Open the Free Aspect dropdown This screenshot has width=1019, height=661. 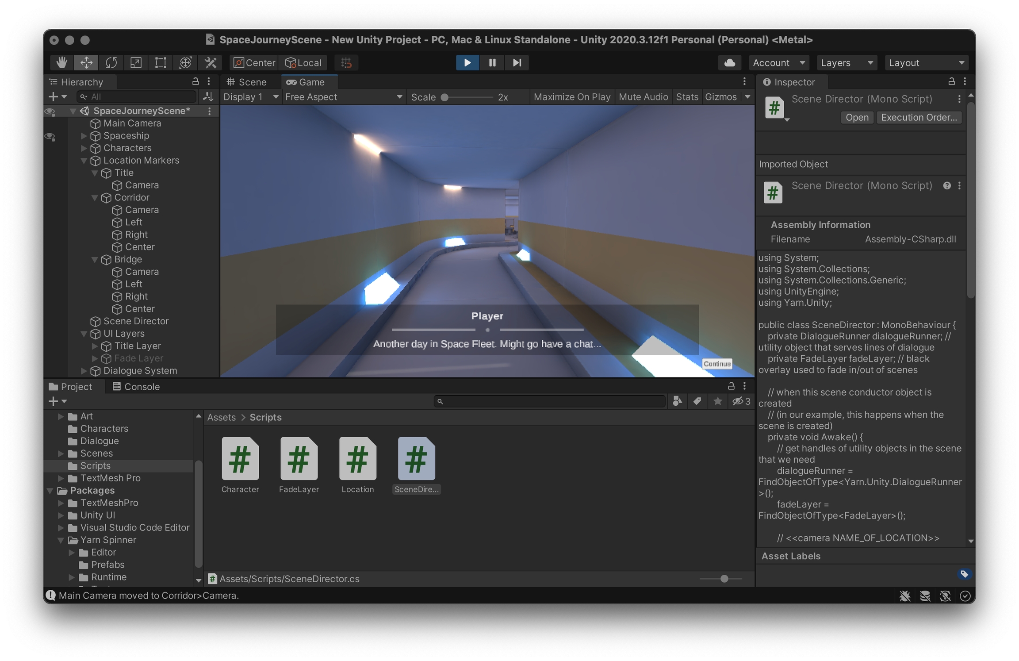(x=343, y=97)
